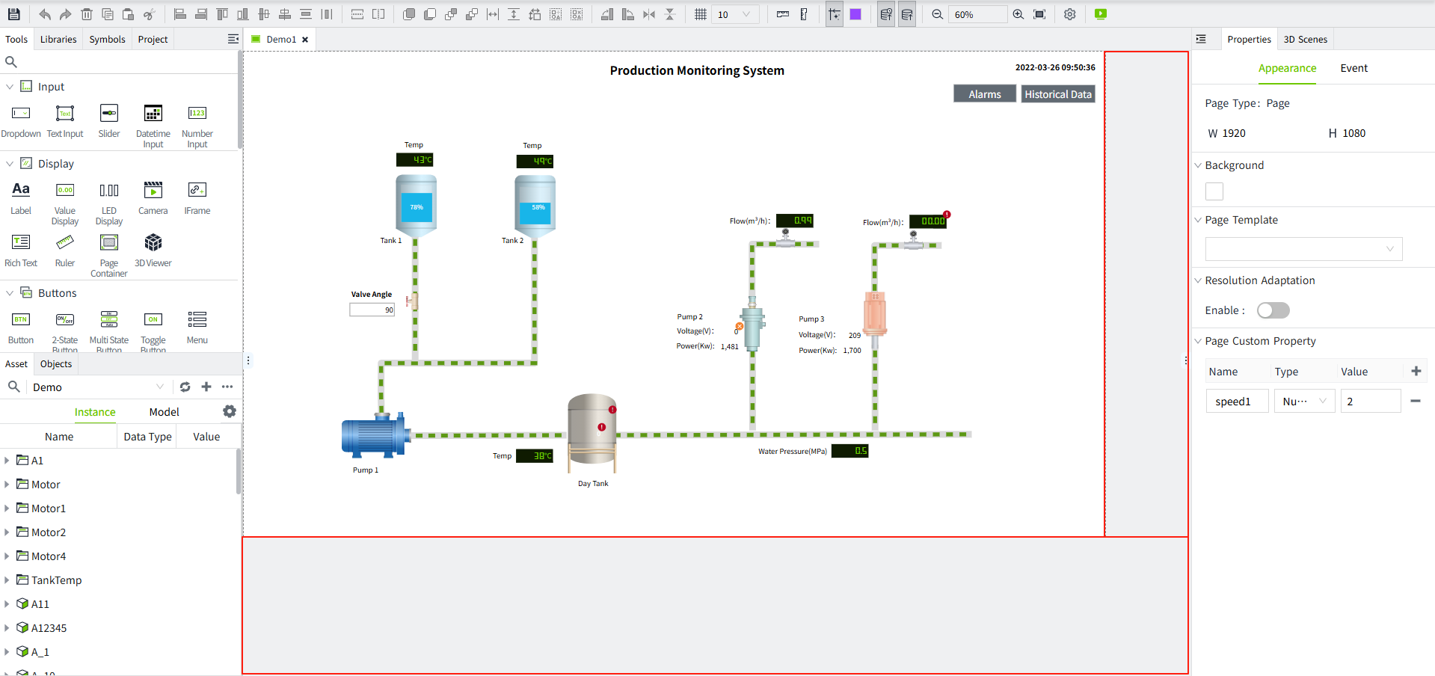The height and width of the screenshot is (676, 1435).
Task: Open the Event tab in properties
Action: coord(1353,68)
